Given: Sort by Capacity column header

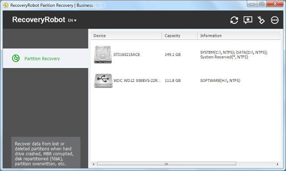Looking at the screenshot, I should 179,36.
